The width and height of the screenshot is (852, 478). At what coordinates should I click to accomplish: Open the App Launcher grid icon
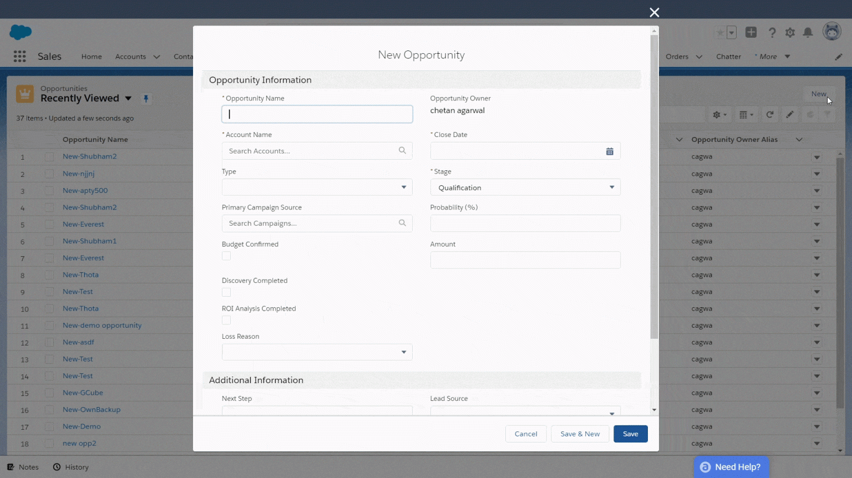point(20,57)
